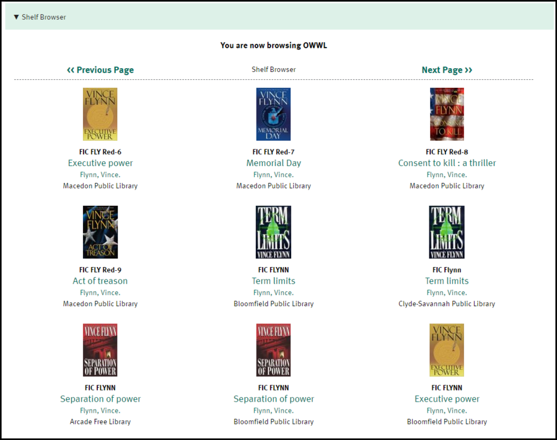Go to the Previous Page link

click(x=100, y=70)
